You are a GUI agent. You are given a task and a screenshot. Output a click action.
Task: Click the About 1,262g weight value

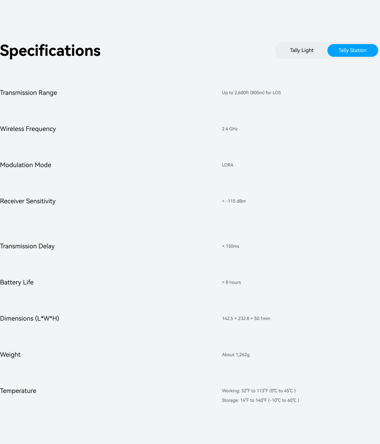coord(236,355)
